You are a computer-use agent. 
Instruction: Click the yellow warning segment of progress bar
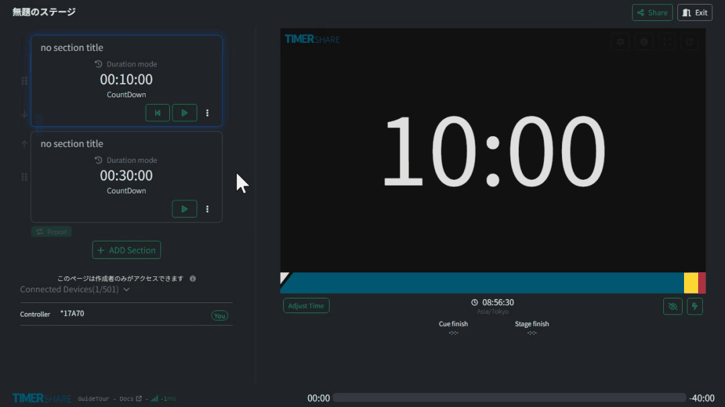(x=691, y=283)
